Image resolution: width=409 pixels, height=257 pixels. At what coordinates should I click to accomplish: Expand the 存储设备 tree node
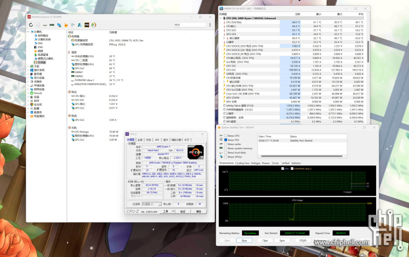point(28,85)
